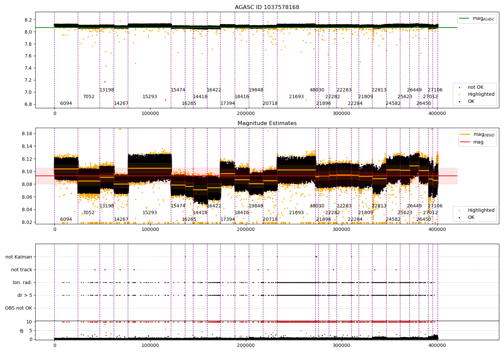Click OBSID 48030 label in AGASC ID plot
Viewport: 504px width, 353px height.
click(317, 90)
